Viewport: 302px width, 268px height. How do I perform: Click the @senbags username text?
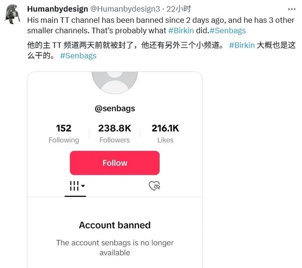click(x=115, y=109)
